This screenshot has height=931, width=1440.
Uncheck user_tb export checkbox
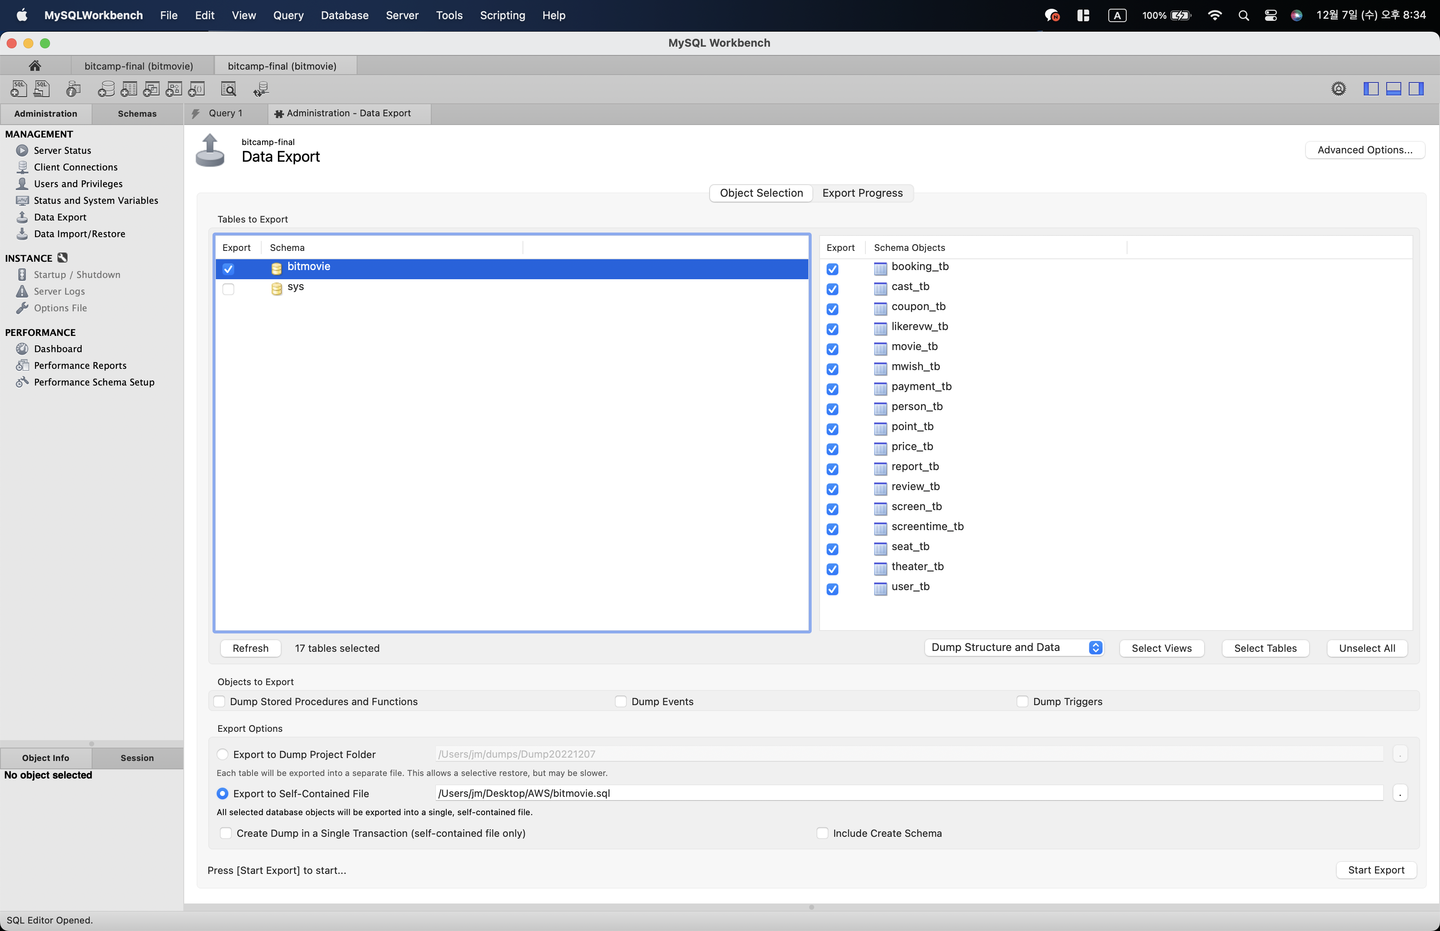pyautogui.click(x=832, y=589)
